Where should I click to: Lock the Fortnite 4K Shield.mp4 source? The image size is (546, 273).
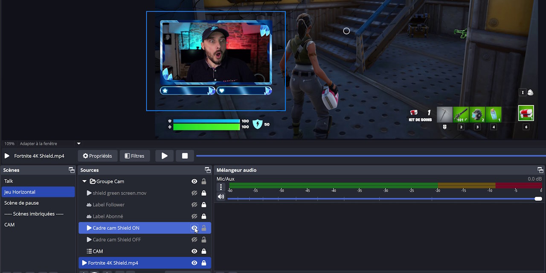(204, 263)
